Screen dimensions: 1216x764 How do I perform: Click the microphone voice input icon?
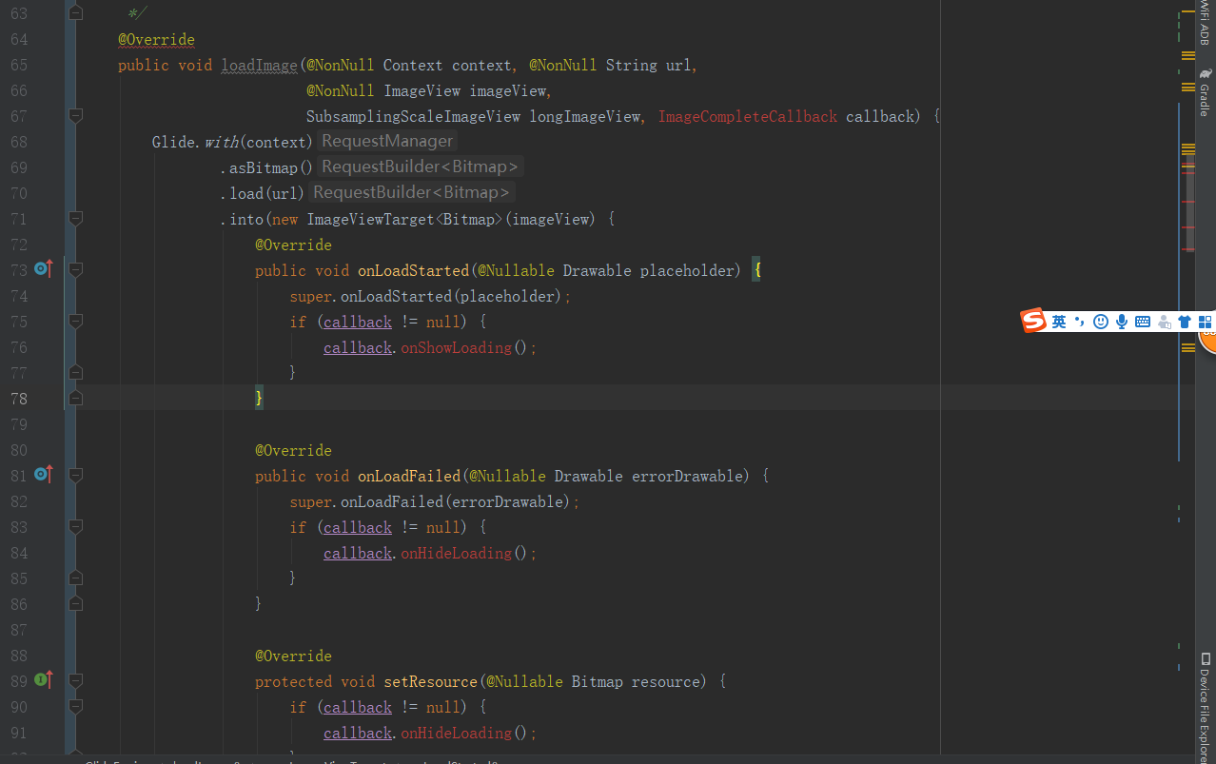1122,322
